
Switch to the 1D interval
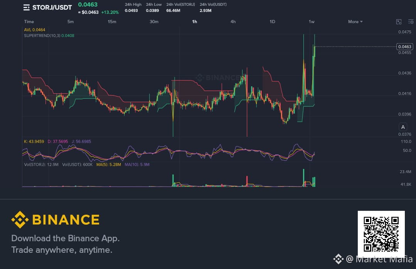tap(272, 22)
